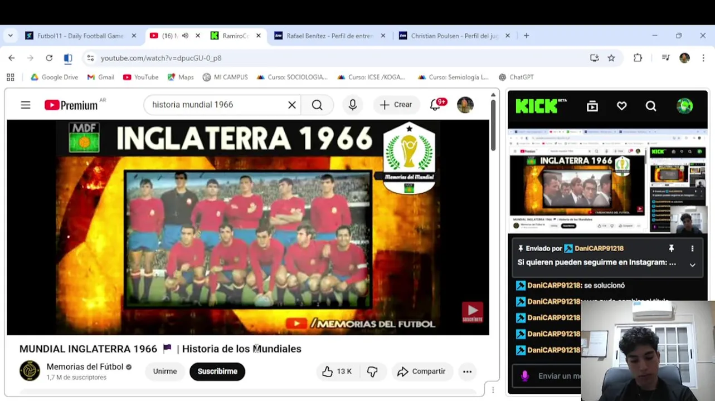
Task: Like the video with thumbs up
Action: coord(338,371)
